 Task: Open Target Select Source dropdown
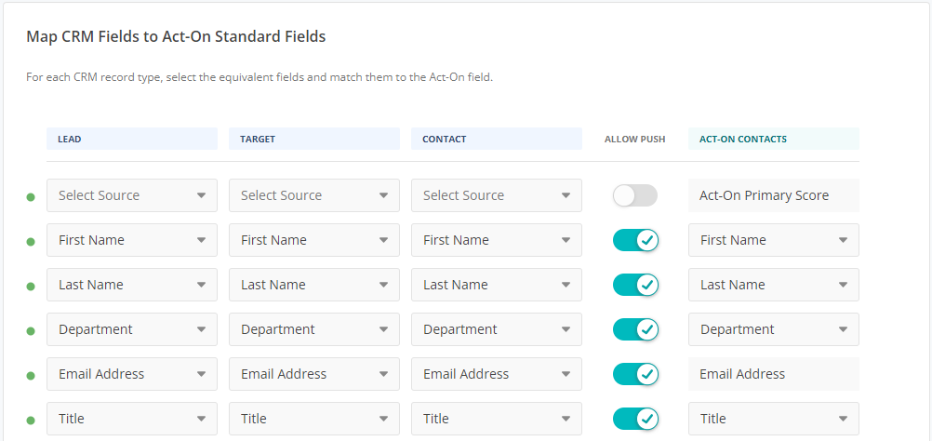click(x=314, y=195)
